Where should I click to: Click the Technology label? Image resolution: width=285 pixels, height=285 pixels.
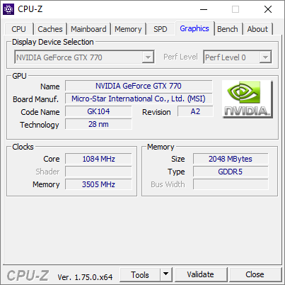[x=40, y=125]
